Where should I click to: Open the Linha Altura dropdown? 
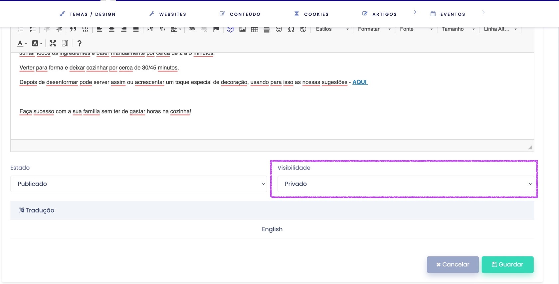[500, 29]
